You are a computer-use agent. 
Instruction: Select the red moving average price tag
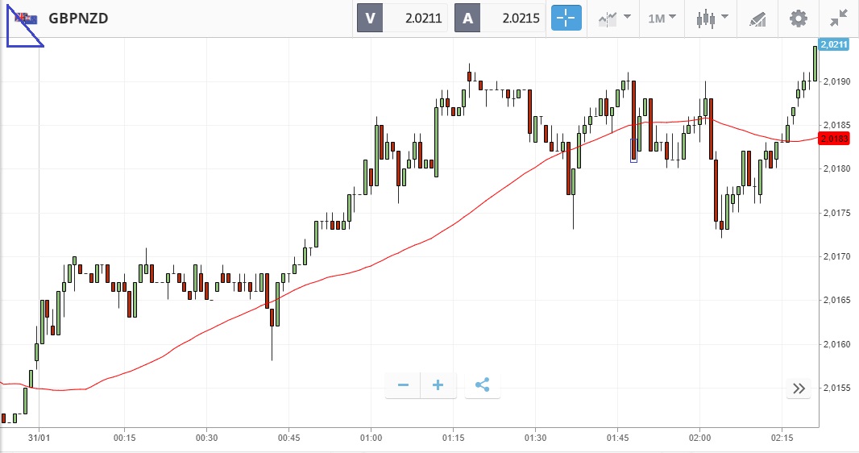pos(833,138)
